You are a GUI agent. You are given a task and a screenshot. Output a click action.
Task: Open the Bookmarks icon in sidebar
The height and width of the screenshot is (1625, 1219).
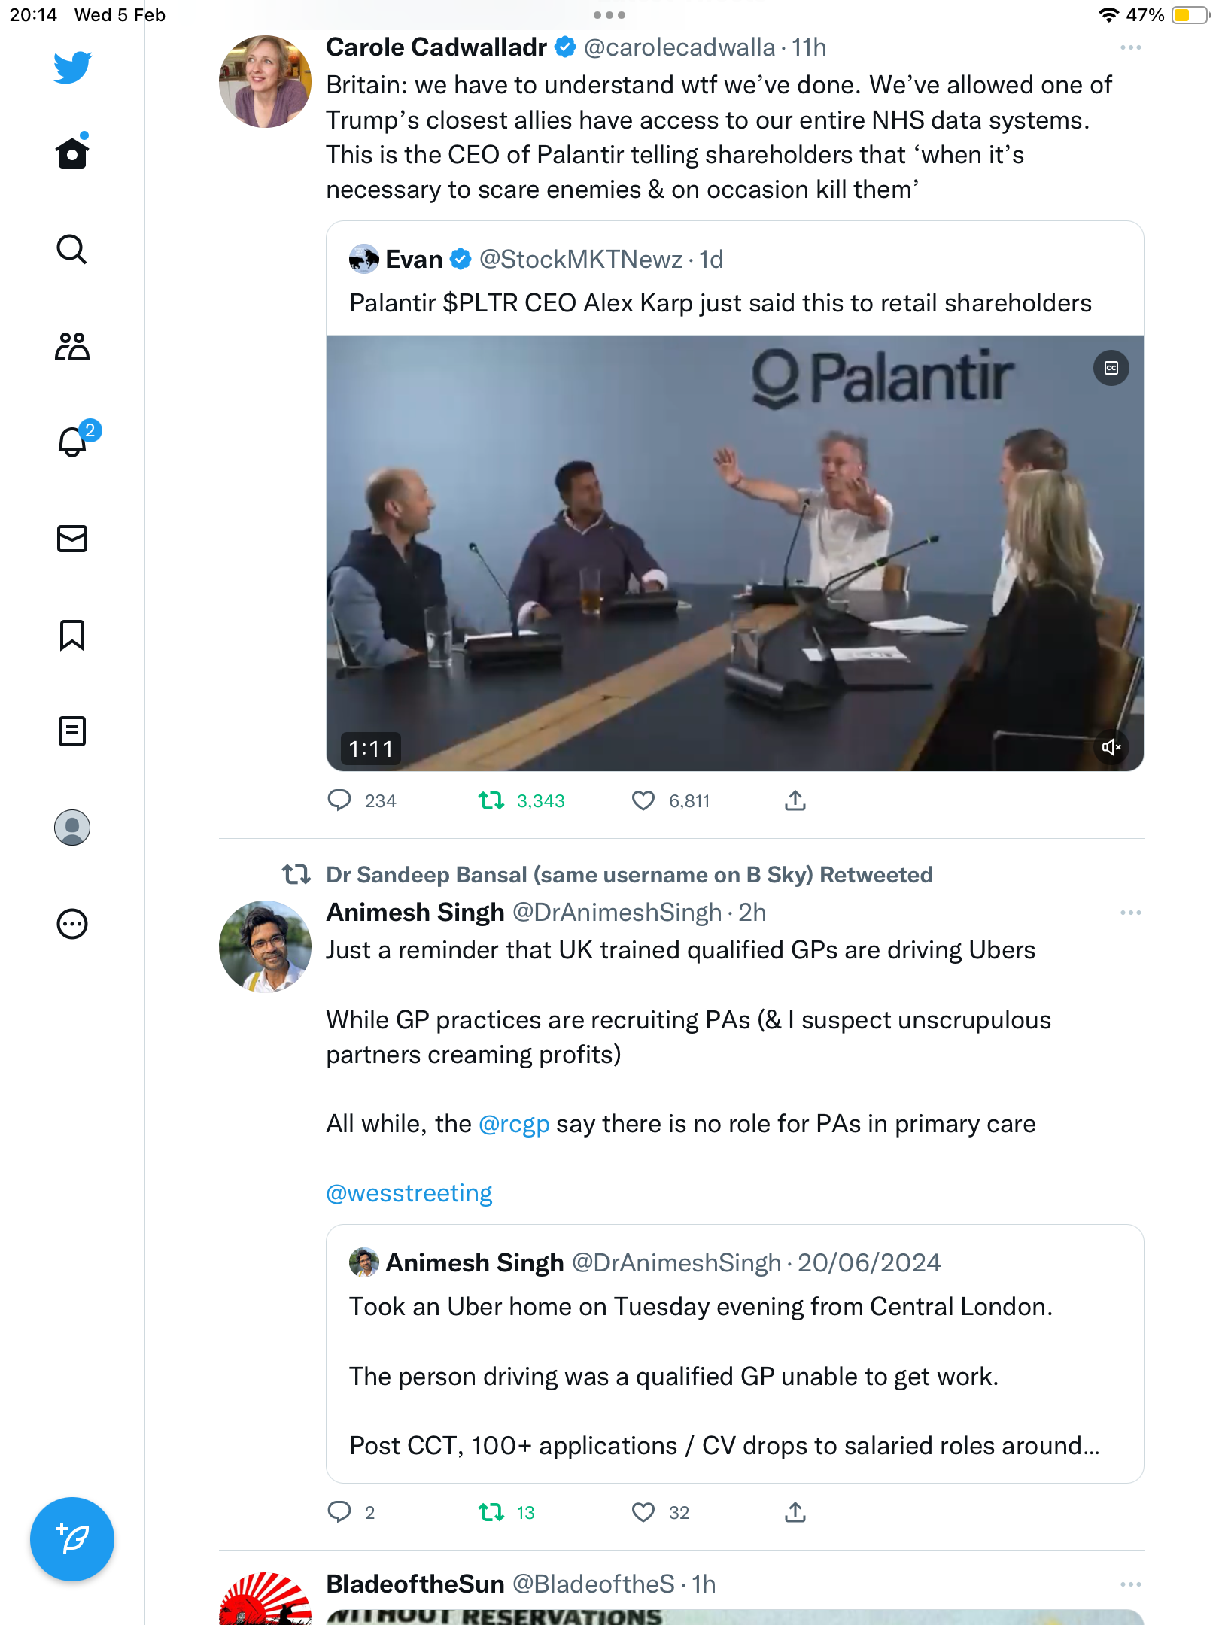click(72, 635)
